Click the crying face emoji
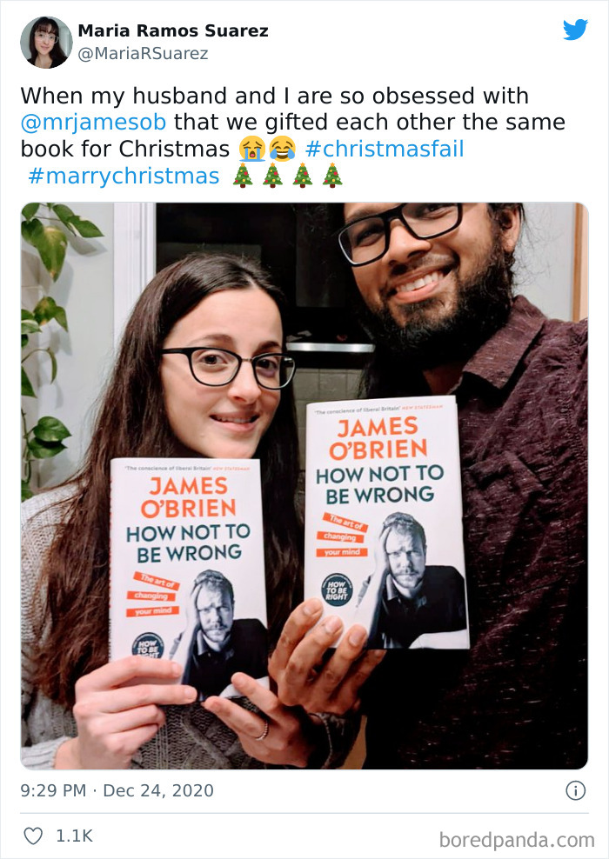This screenshot has height=859, width=609. pyautogui.click(x=251, y=149)
